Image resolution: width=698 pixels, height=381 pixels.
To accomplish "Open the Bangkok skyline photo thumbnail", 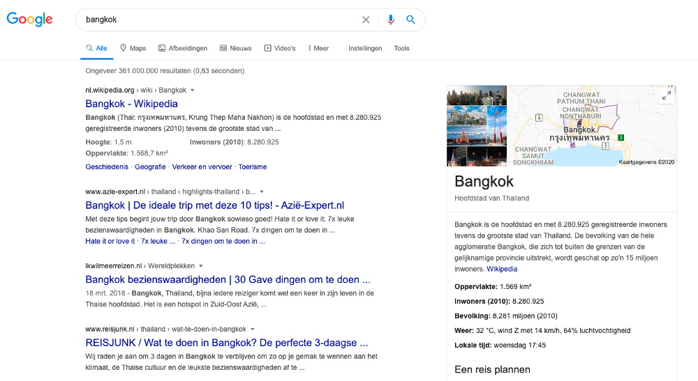I will coord(476,95).
